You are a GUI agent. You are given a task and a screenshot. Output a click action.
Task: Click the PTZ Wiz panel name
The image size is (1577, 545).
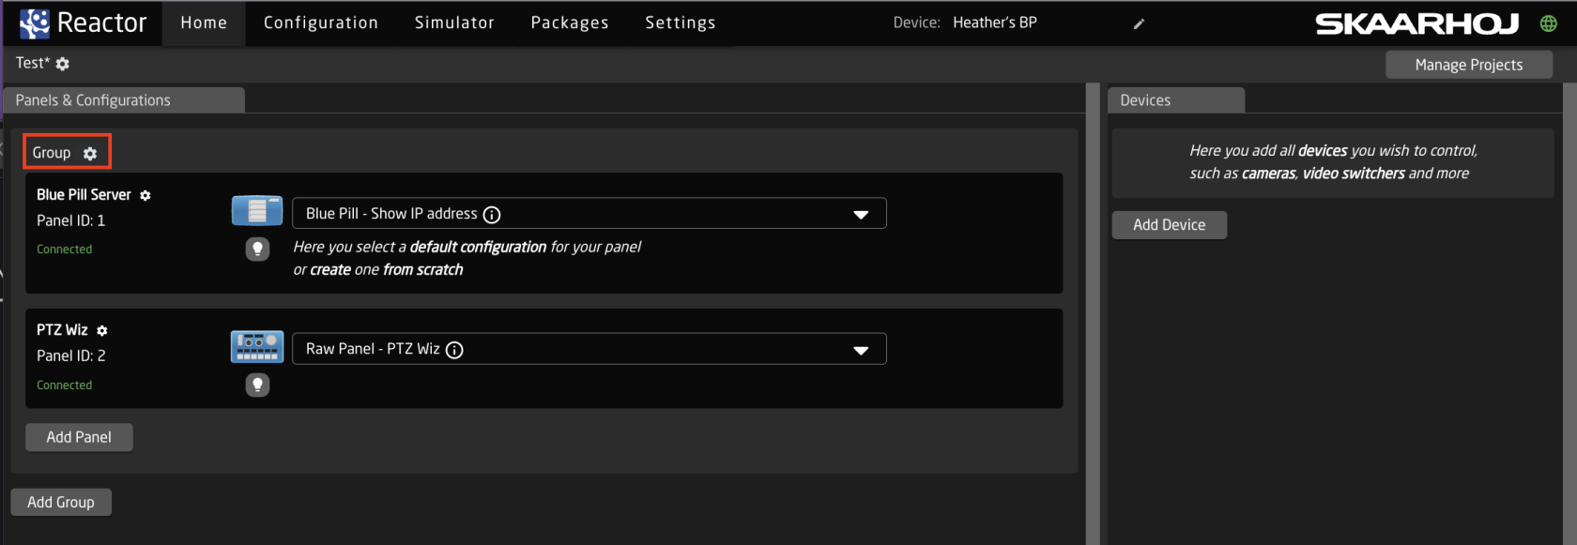(62, 330)
